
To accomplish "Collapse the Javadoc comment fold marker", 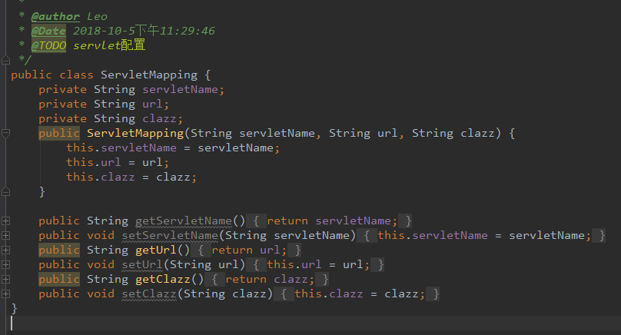I will coord(5,60).
